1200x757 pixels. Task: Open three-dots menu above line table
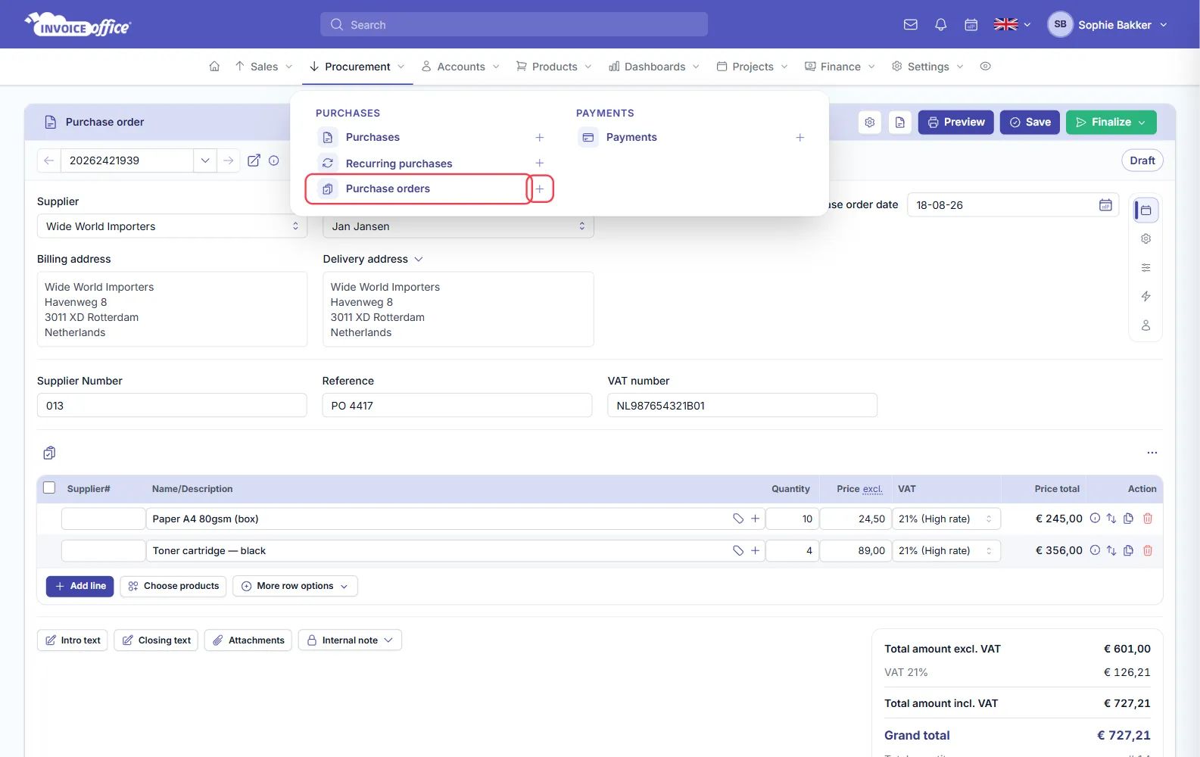click(x=1152, y=453)
